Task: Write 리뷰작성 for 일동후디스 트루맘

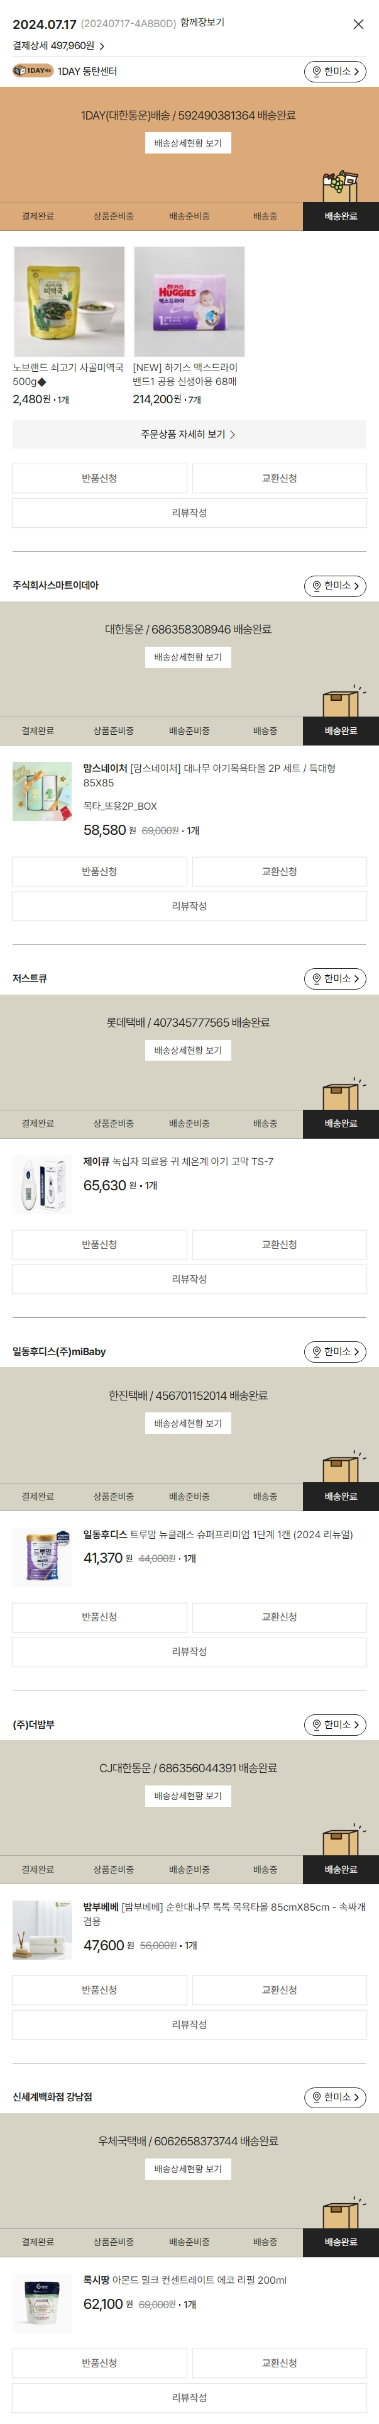Action: point(189,1651)
